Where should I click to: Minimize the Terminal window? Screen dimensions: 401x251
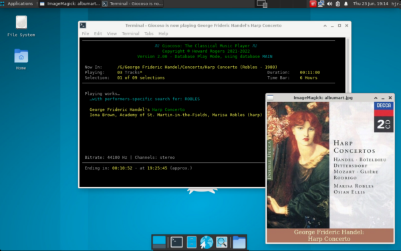point(332,25)
